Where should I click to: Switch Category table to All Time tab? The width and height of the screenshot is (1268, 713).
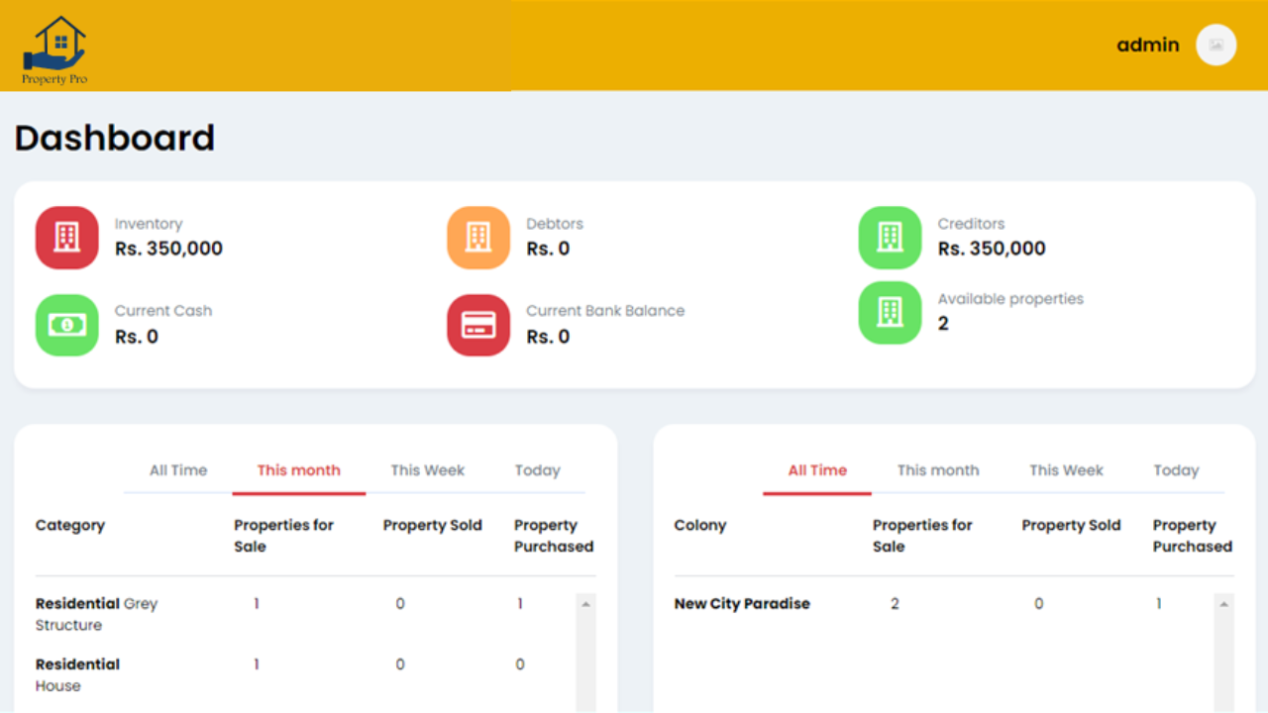pos(178,470)
